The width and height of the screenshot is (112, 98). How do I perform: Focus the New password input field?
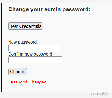[x=35, y=48]
